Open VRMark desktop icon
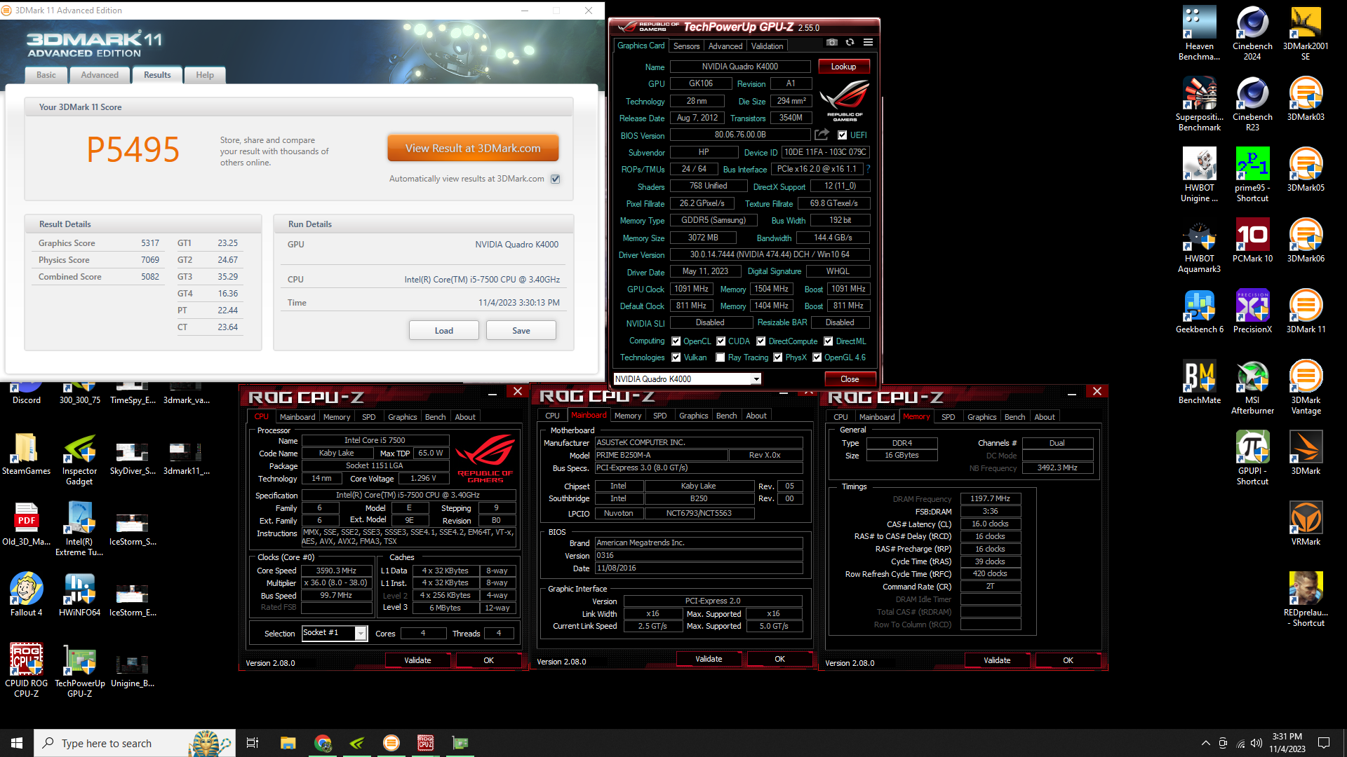 point(1306,524)
